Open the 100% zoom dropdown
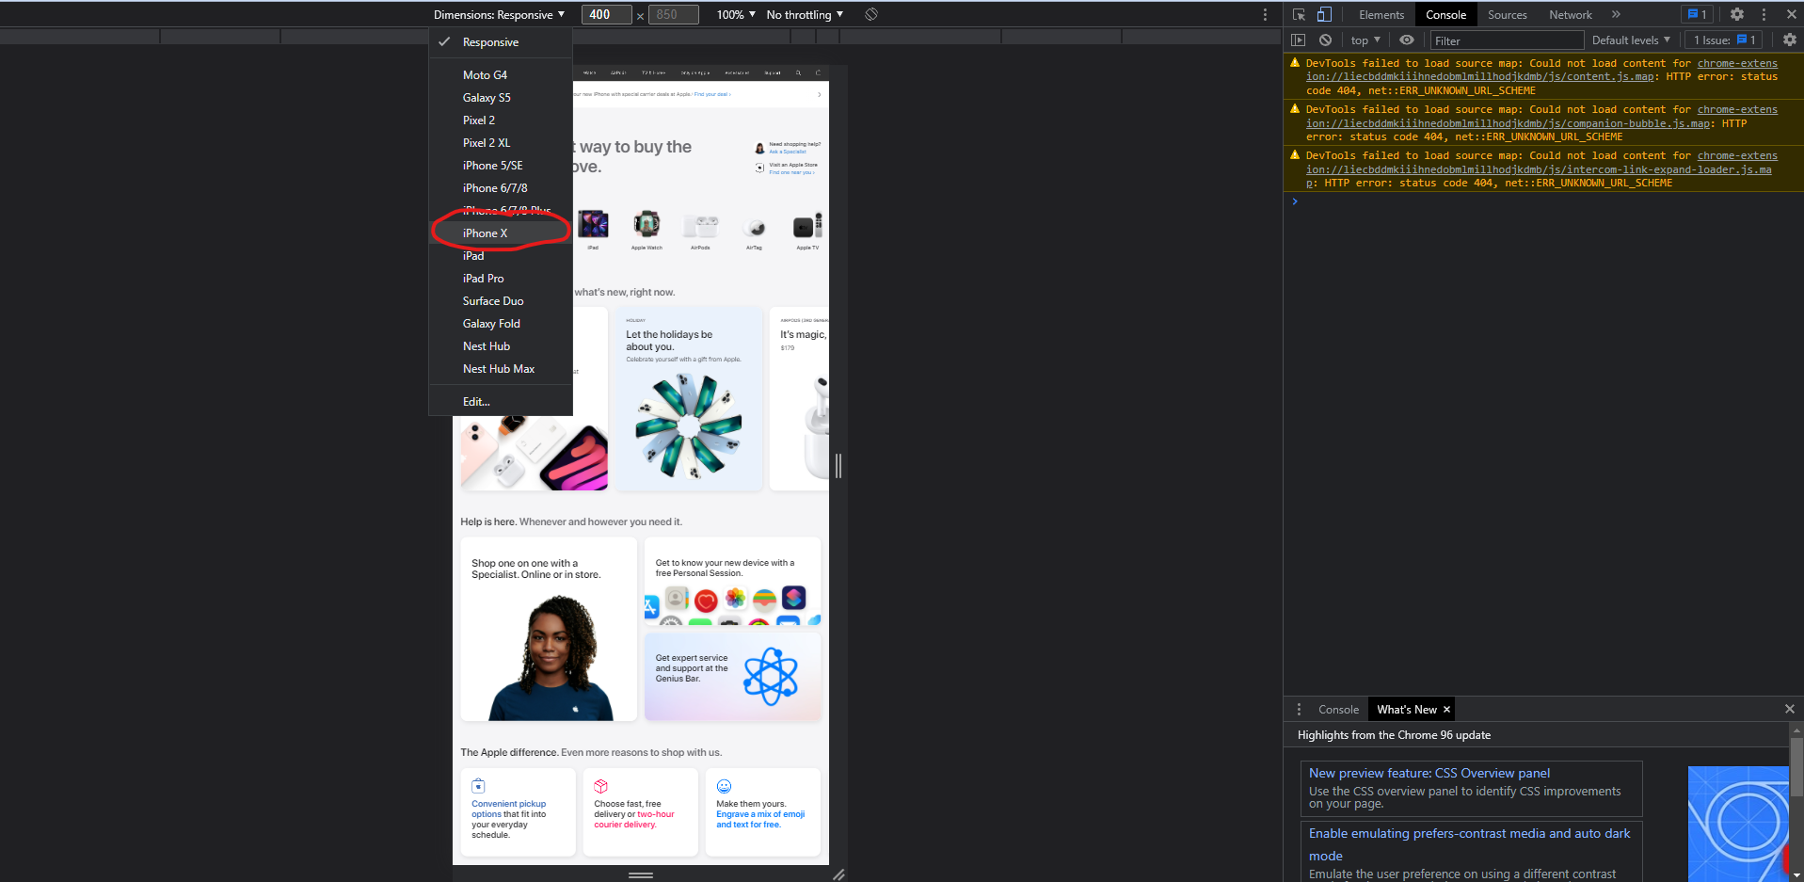Screen dimensions: 1804x882 click(x=736, y=15)
